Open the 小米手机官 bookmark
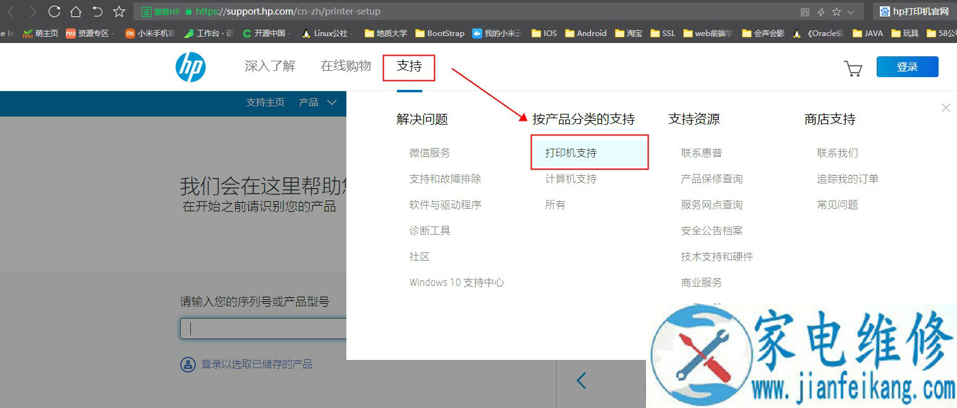The width and height of the screenshot is (957, 408). [x=150, y=34]
